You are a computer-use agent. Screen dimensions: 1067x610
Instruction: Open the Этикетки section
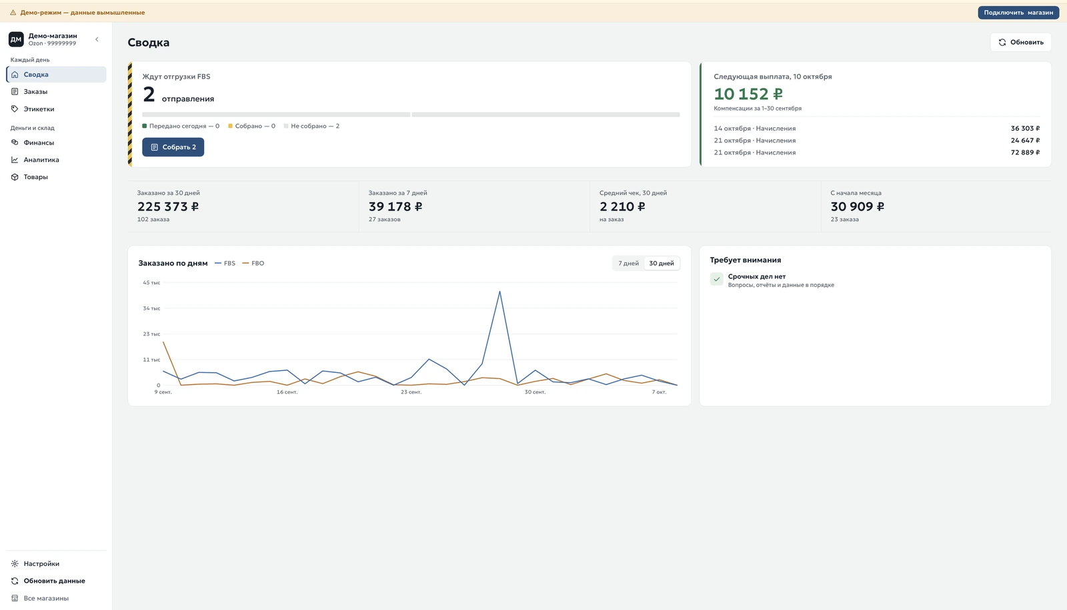(56, 109)
